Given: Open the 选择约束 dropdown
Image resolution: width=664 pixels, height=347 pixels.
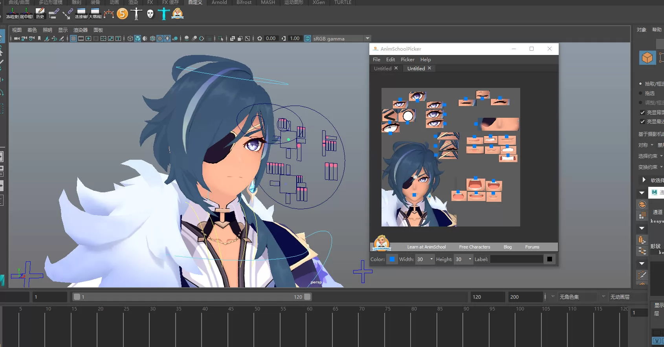Looking at the screenshot, I should click(650, 156).
